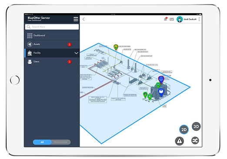Click the Josh Tackett user name
The width and height of the screenshot is (227, 159).
tap(190, 19)
